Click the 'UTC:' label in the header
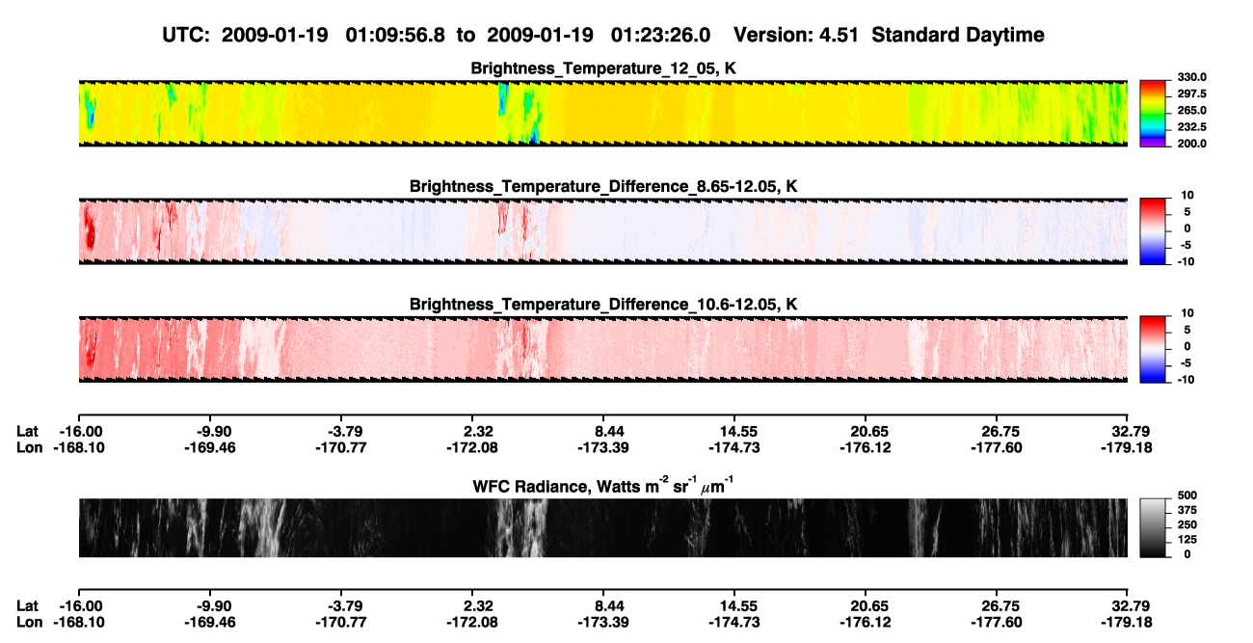The image size is (1253, 643). 184,36
